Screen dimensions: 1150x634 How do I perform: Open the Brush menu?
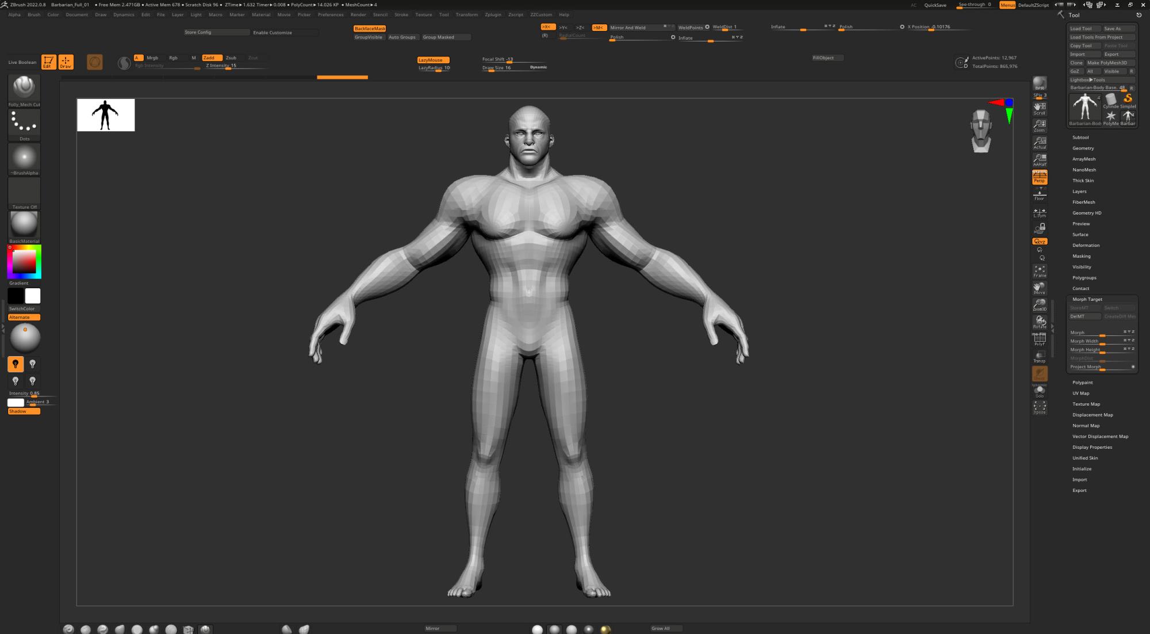pyautogui.click(x=34, y=15)
